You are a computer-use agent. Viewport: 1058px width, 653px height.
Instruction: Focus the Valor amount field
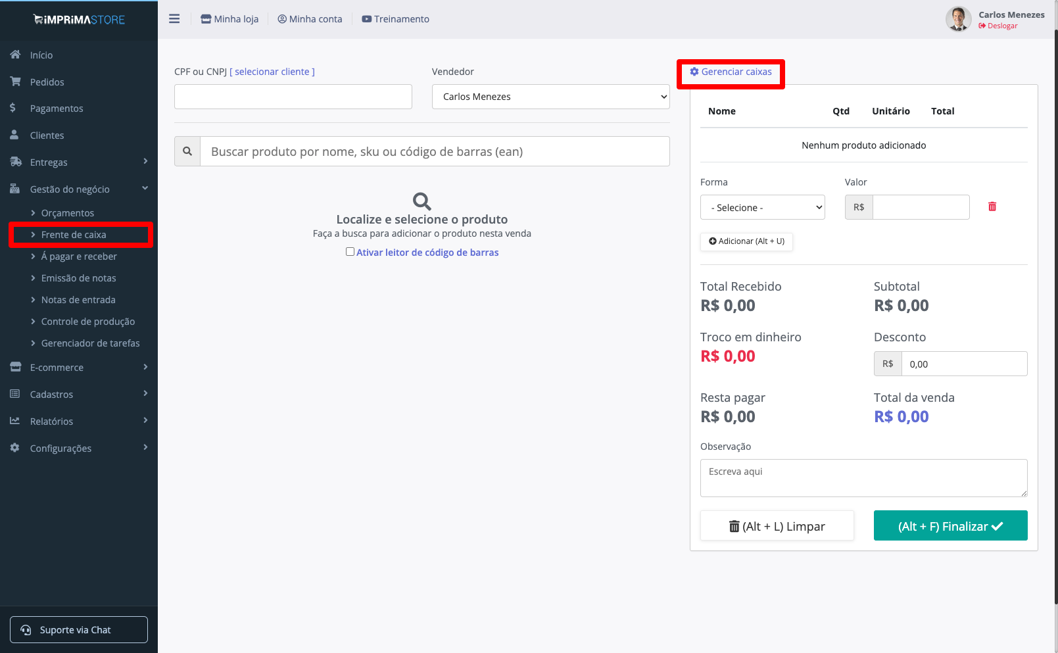(x=921, y=207)
